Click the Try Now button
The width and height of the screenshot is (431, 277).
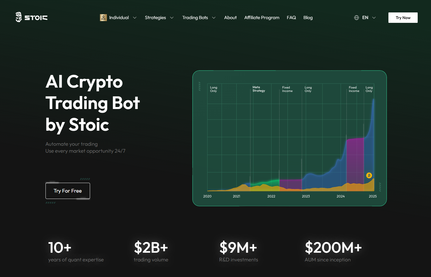point(403,18)
